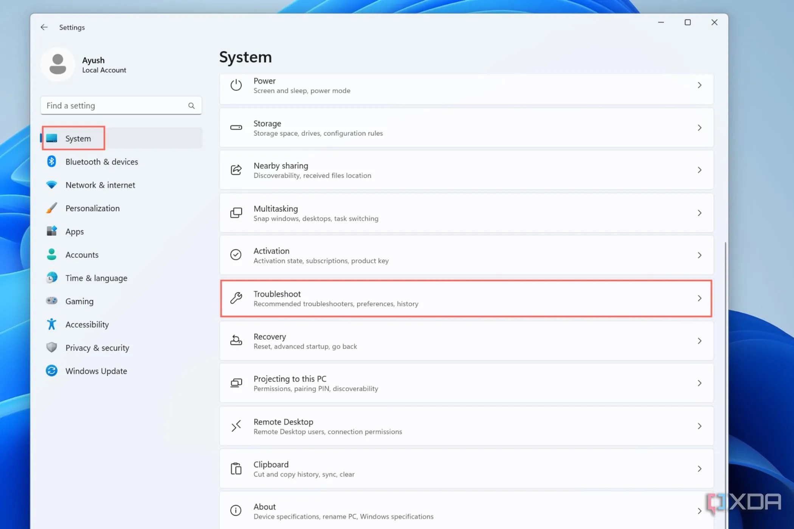Open Time & language settings
Screen dimensions: 794x529
tap(121, 278)
